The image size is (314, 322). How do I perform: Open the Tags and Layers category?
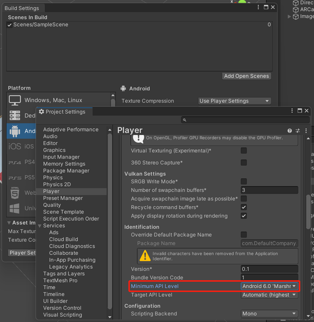click(64, 273)
